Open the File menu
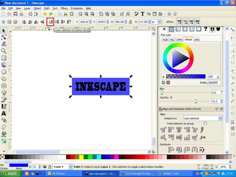This screenshot has height=177, width=236. click(3, 8)
